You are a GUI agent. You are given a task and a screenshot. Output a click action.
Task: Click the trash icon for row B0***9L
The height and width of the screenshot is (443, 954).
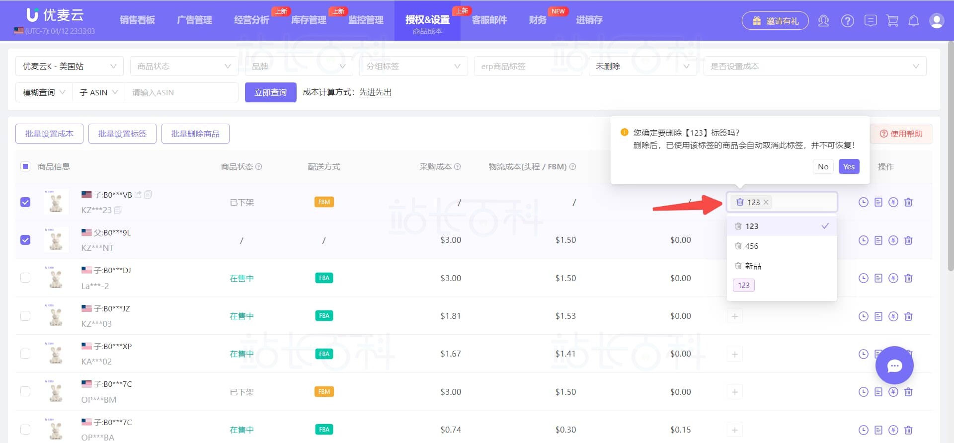pyautogui.click(x=908, y=240)
